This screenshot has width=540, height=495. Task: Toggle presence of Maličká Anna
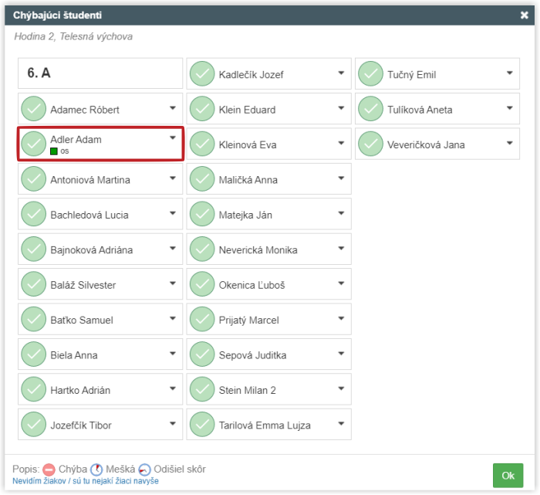[202, 178]
